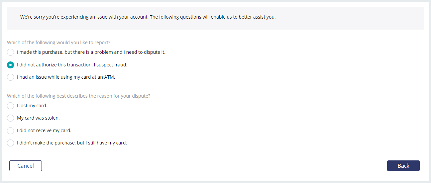This screenshot has width=431, height=183.
Task: Click the selected 'I suspect fraud' radio circle
Action: tap(11, 65)
